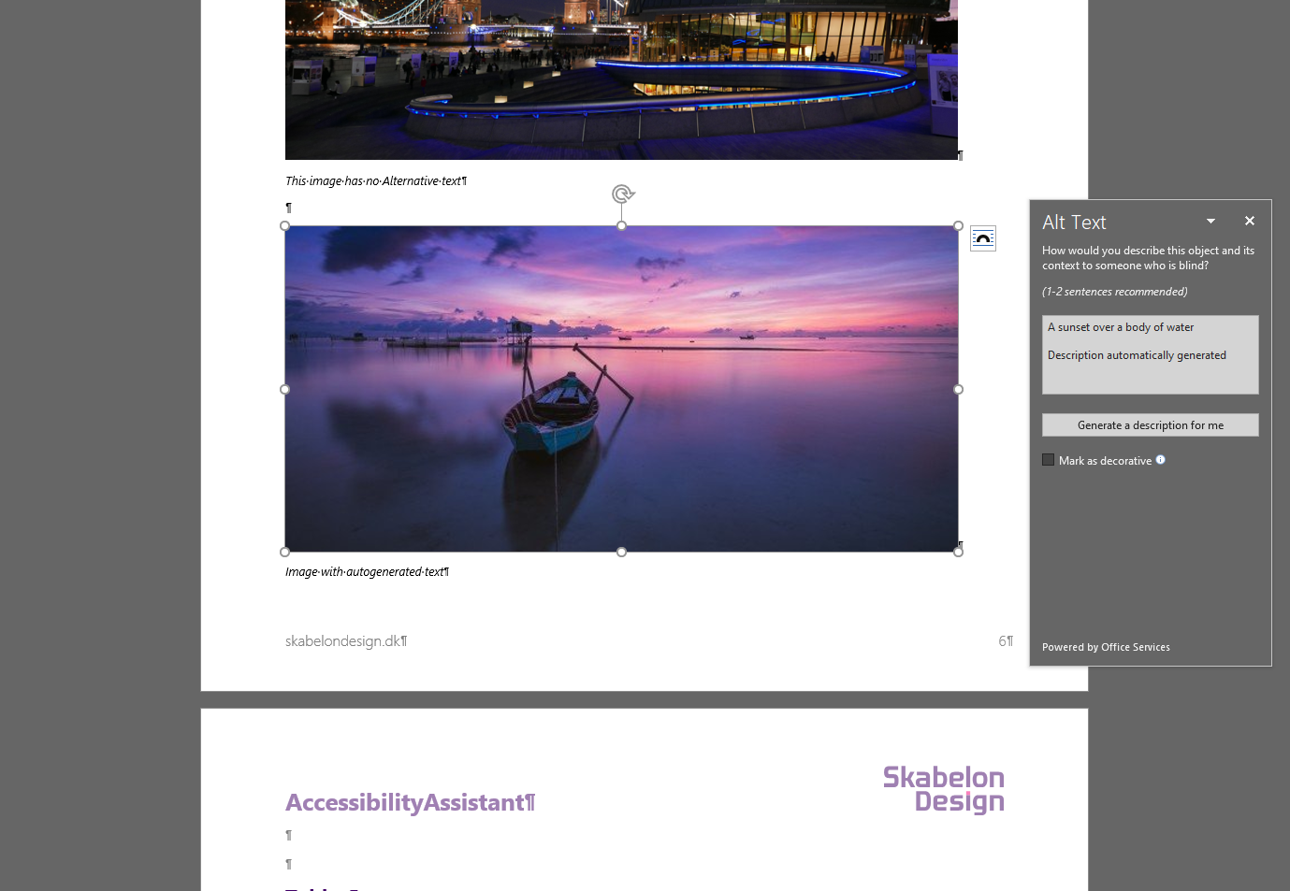The width and height of the screenshot is (1290, 891).
Task: Select the sunset boat image
Action: tap(621, 389)
